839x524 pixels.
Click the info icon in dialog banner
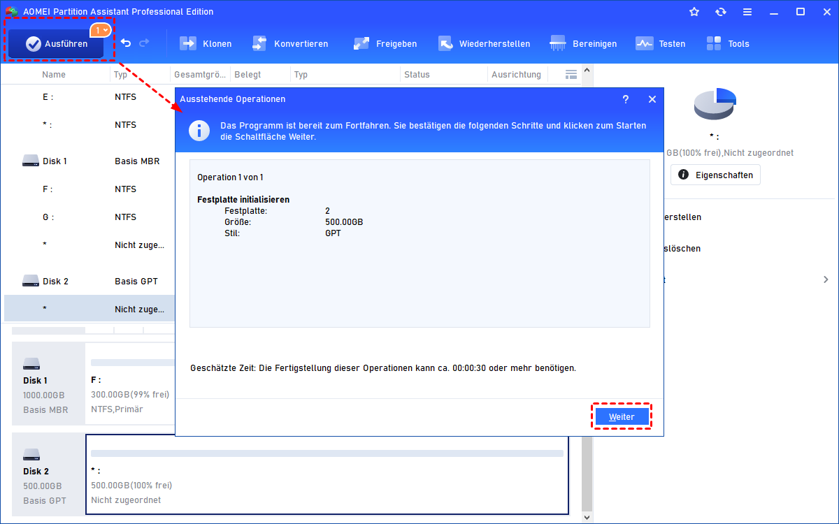point(201,131)
